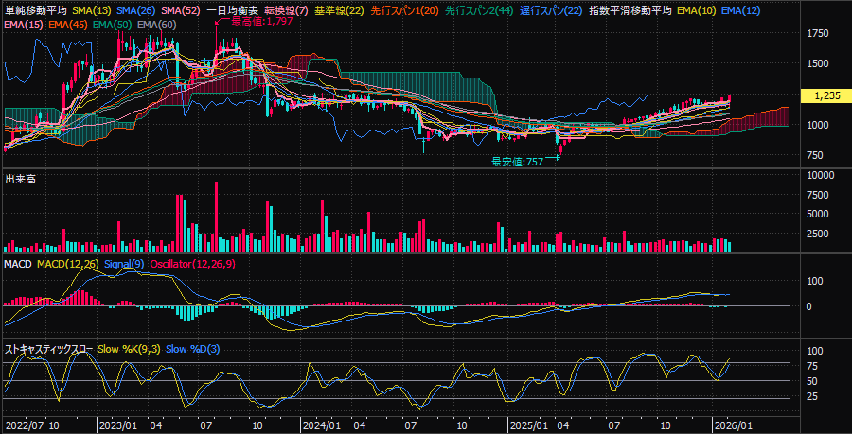Select the 遅行スパン(22) legend label
Screen dimensions: 852x434
click(x=551, y=10)
